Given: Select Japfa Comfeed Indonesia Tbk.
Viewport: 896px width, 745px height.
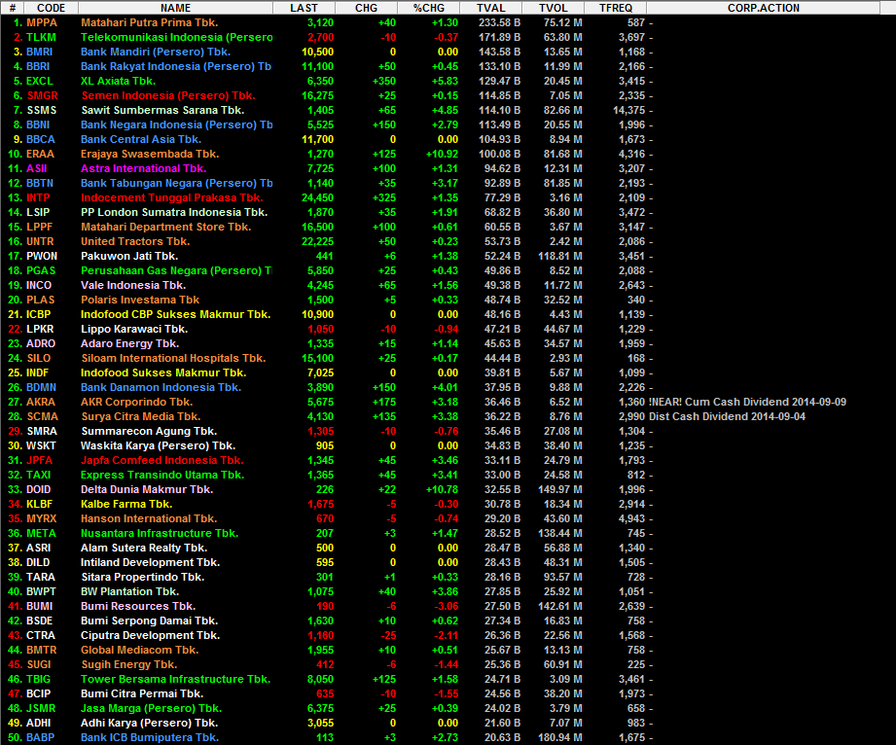Looking at the screenshot, I should 161,460.
